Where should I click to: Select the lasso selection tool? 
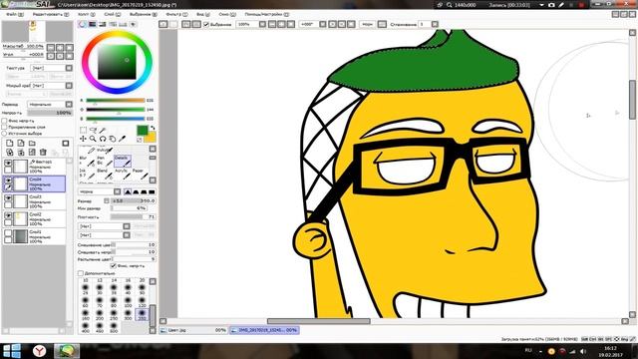pos(93,130)
